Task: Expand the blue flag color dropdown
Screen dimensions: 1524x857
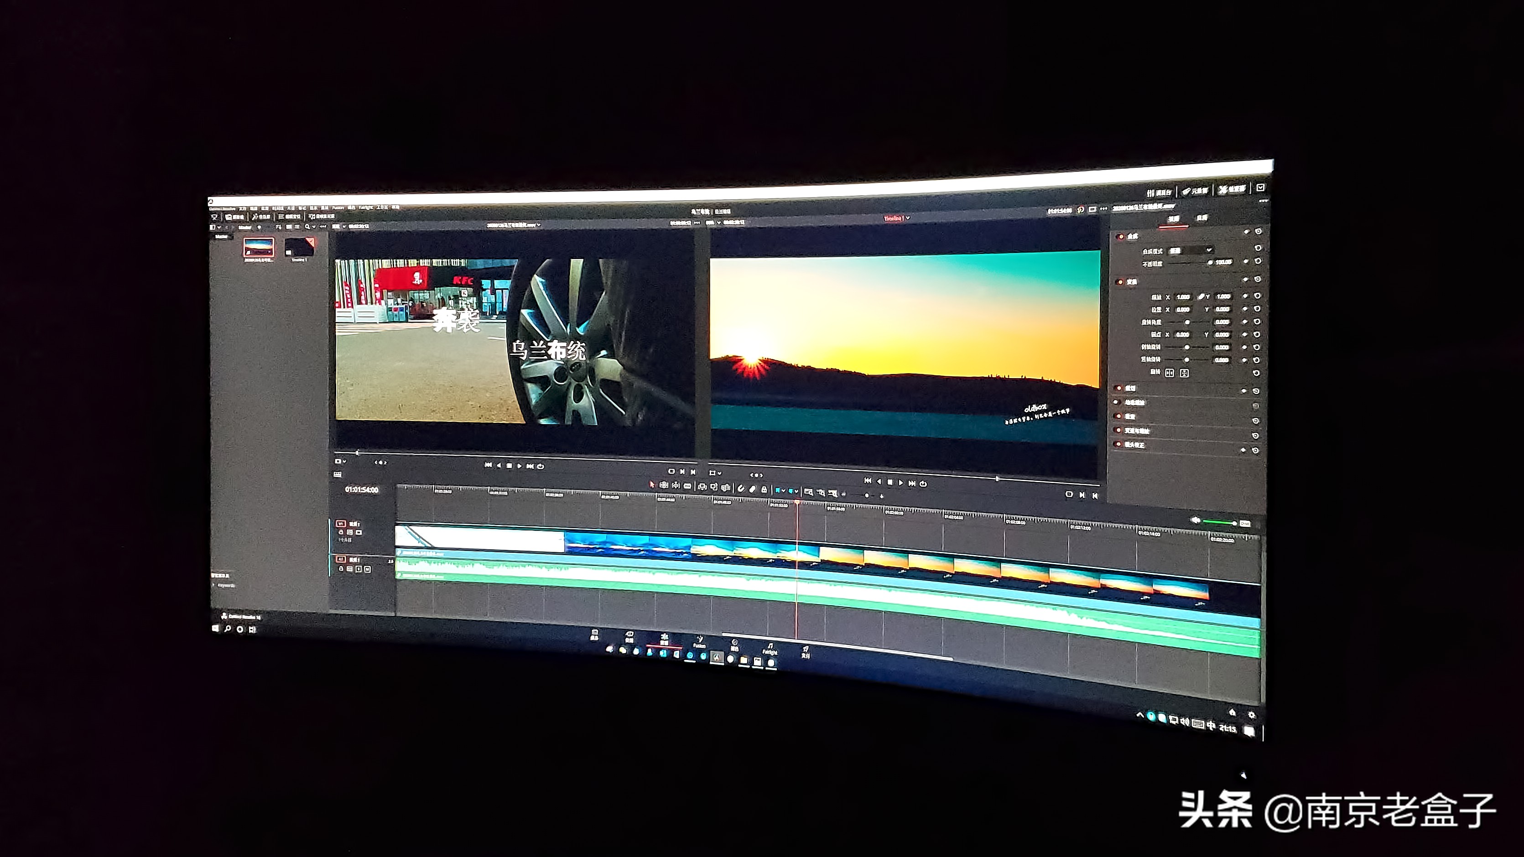Action: (784, 490)
